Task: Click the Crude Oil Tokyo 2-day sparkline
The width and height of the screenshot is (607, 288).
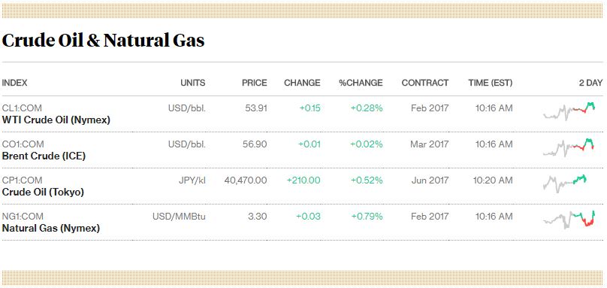Action: (x=565, y=183)
